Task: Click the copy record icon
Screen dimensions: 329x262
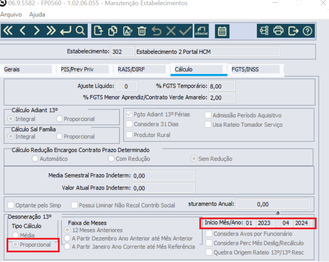Action: (113, 31)
